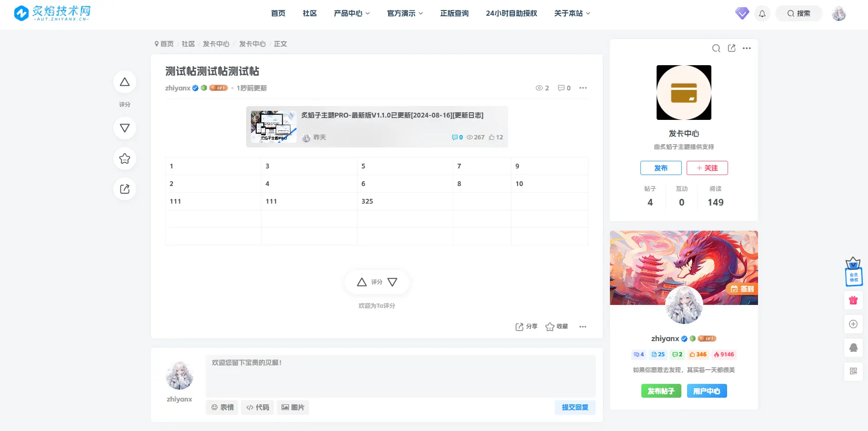Expand 产品中心 dropdown menu
The height and width of the screenshot is (431, 868).
(352, 13)
